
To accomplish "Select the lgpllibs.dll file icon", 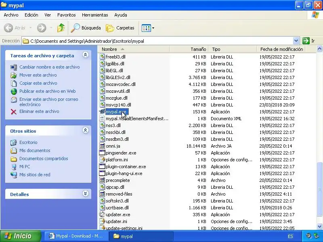I will point(102,64).
